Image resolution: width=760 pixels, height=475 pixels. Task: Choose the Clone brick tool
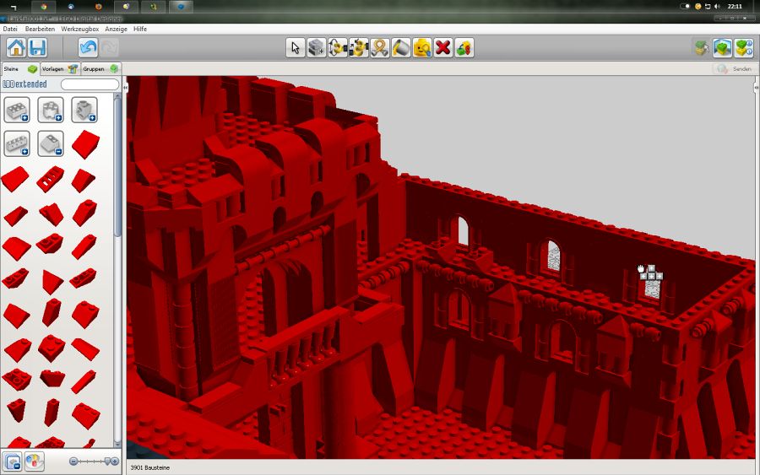coord(316,47)
